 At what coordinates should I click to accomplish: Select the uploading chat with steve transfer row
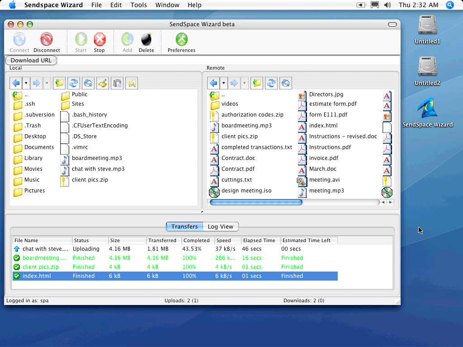click(175, 249)
